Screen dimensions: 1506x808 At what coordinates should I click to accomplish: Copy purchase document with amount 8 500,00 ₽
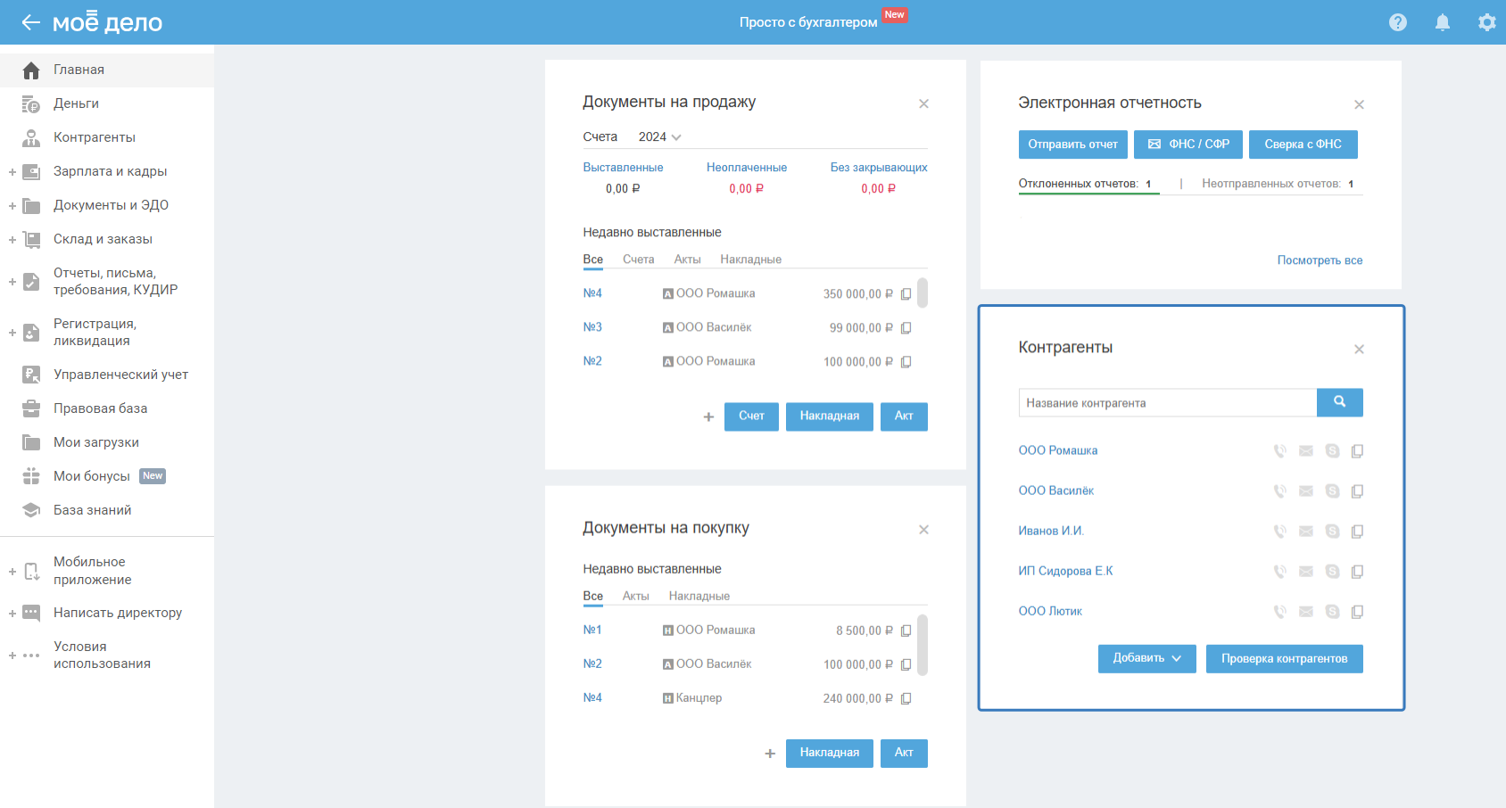click(x=906, y=631)
